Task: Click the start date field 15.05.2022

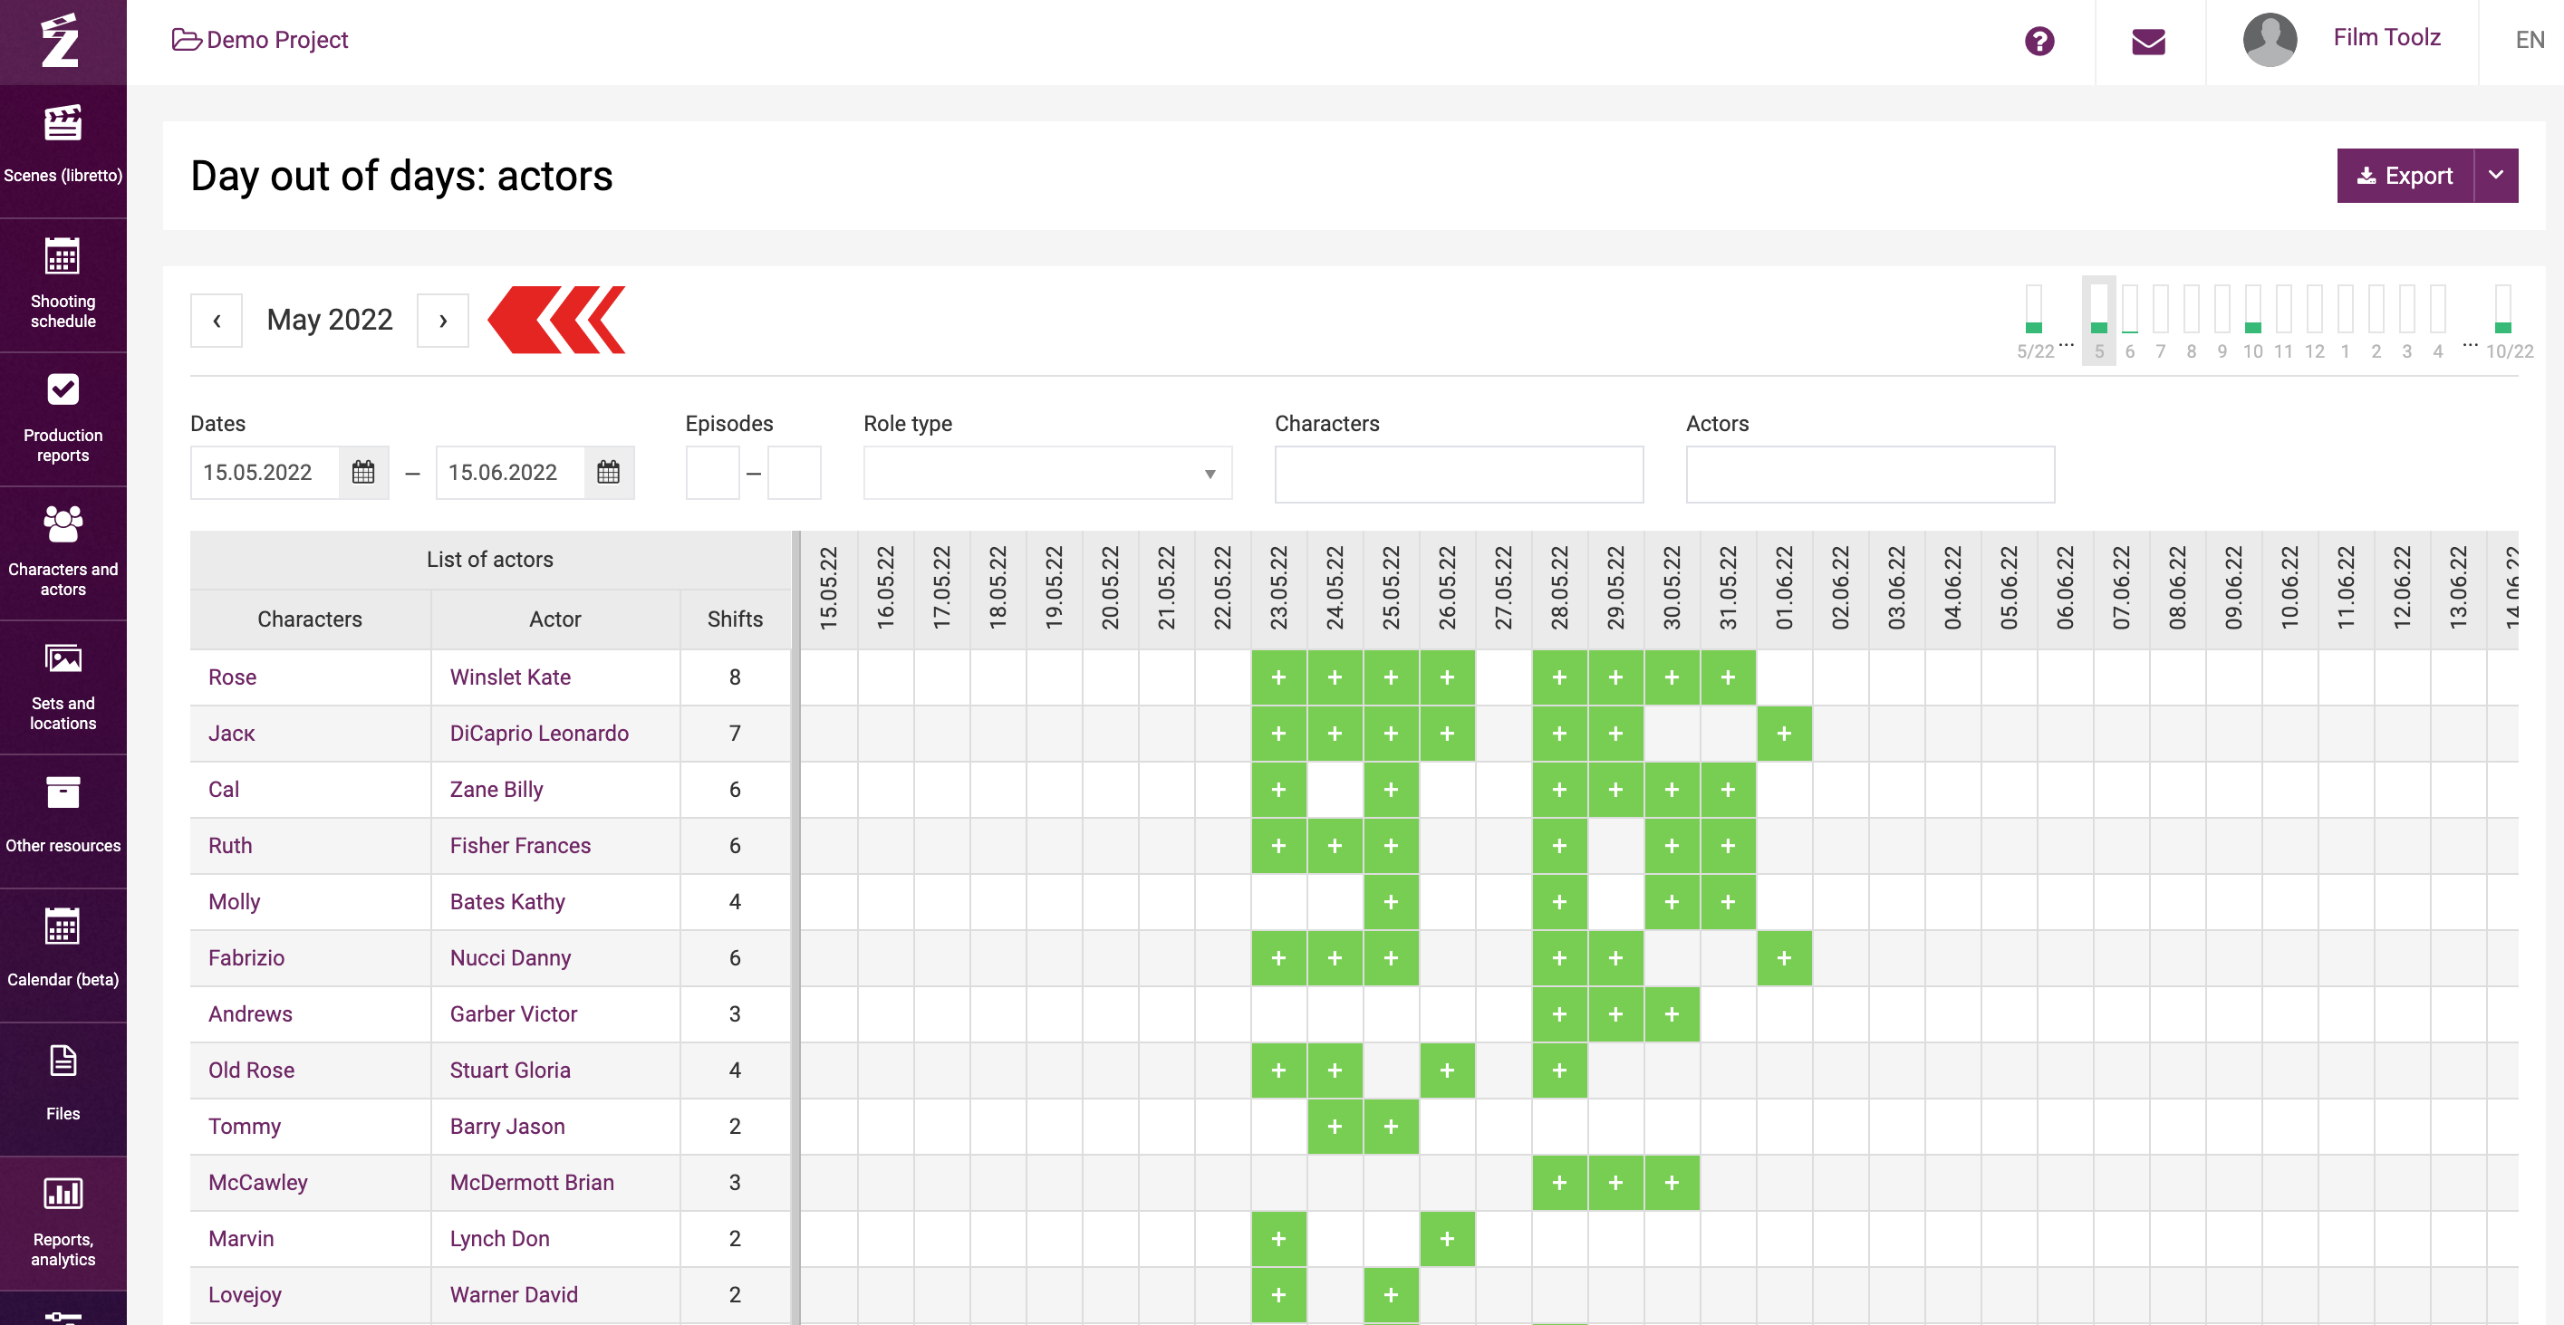Action: point(265,473)
